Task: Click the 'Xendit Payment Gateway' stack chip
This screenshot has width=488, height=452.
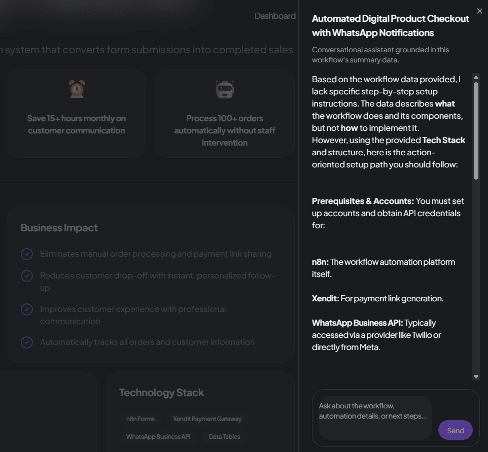Action: tap(206, 419)
